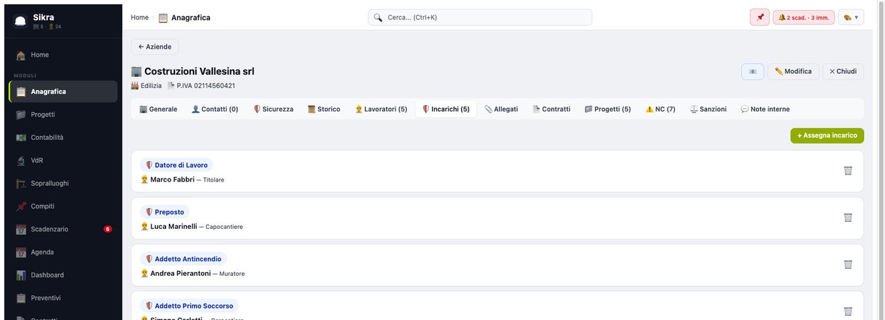Click the Home breadcrumb link
Screen dimensions: 885x320
(140, 18)
